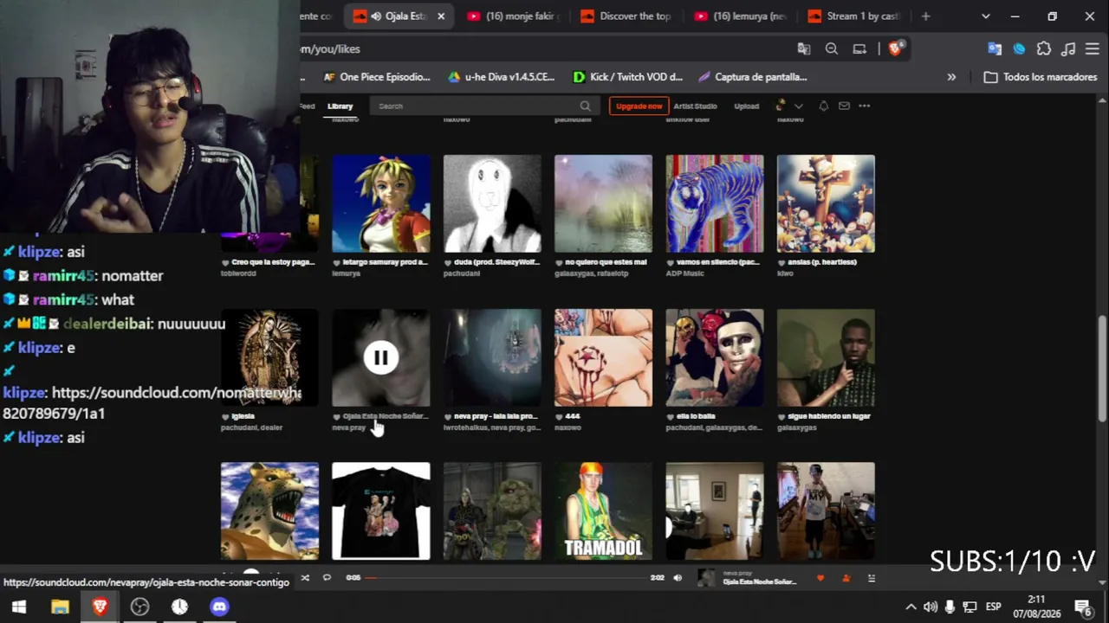
Task: Pause the playing Ojala Esta Noche Soñar track
Action: [x=380, y=357]
